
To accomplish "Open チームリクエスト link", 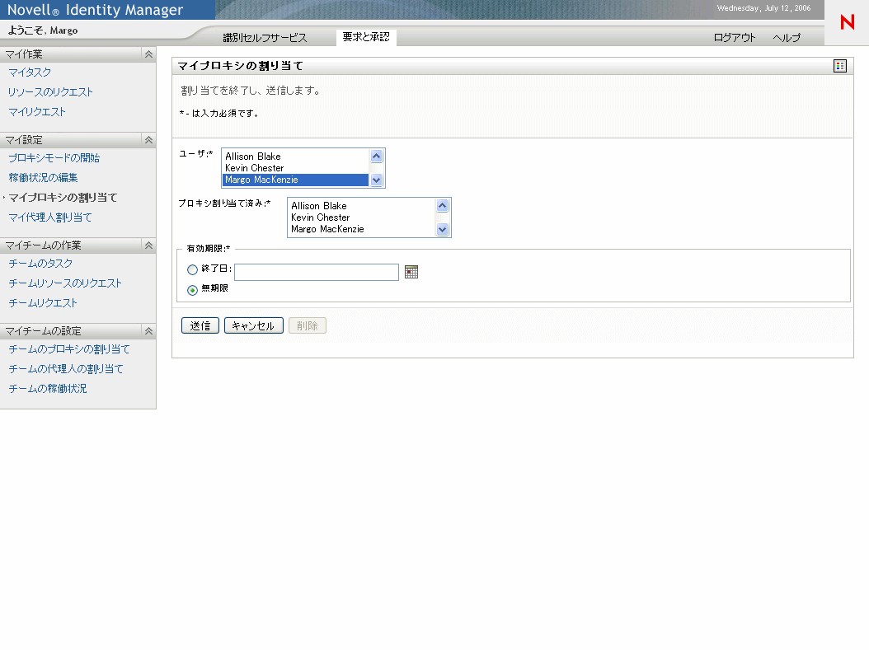I will (43, 303).
